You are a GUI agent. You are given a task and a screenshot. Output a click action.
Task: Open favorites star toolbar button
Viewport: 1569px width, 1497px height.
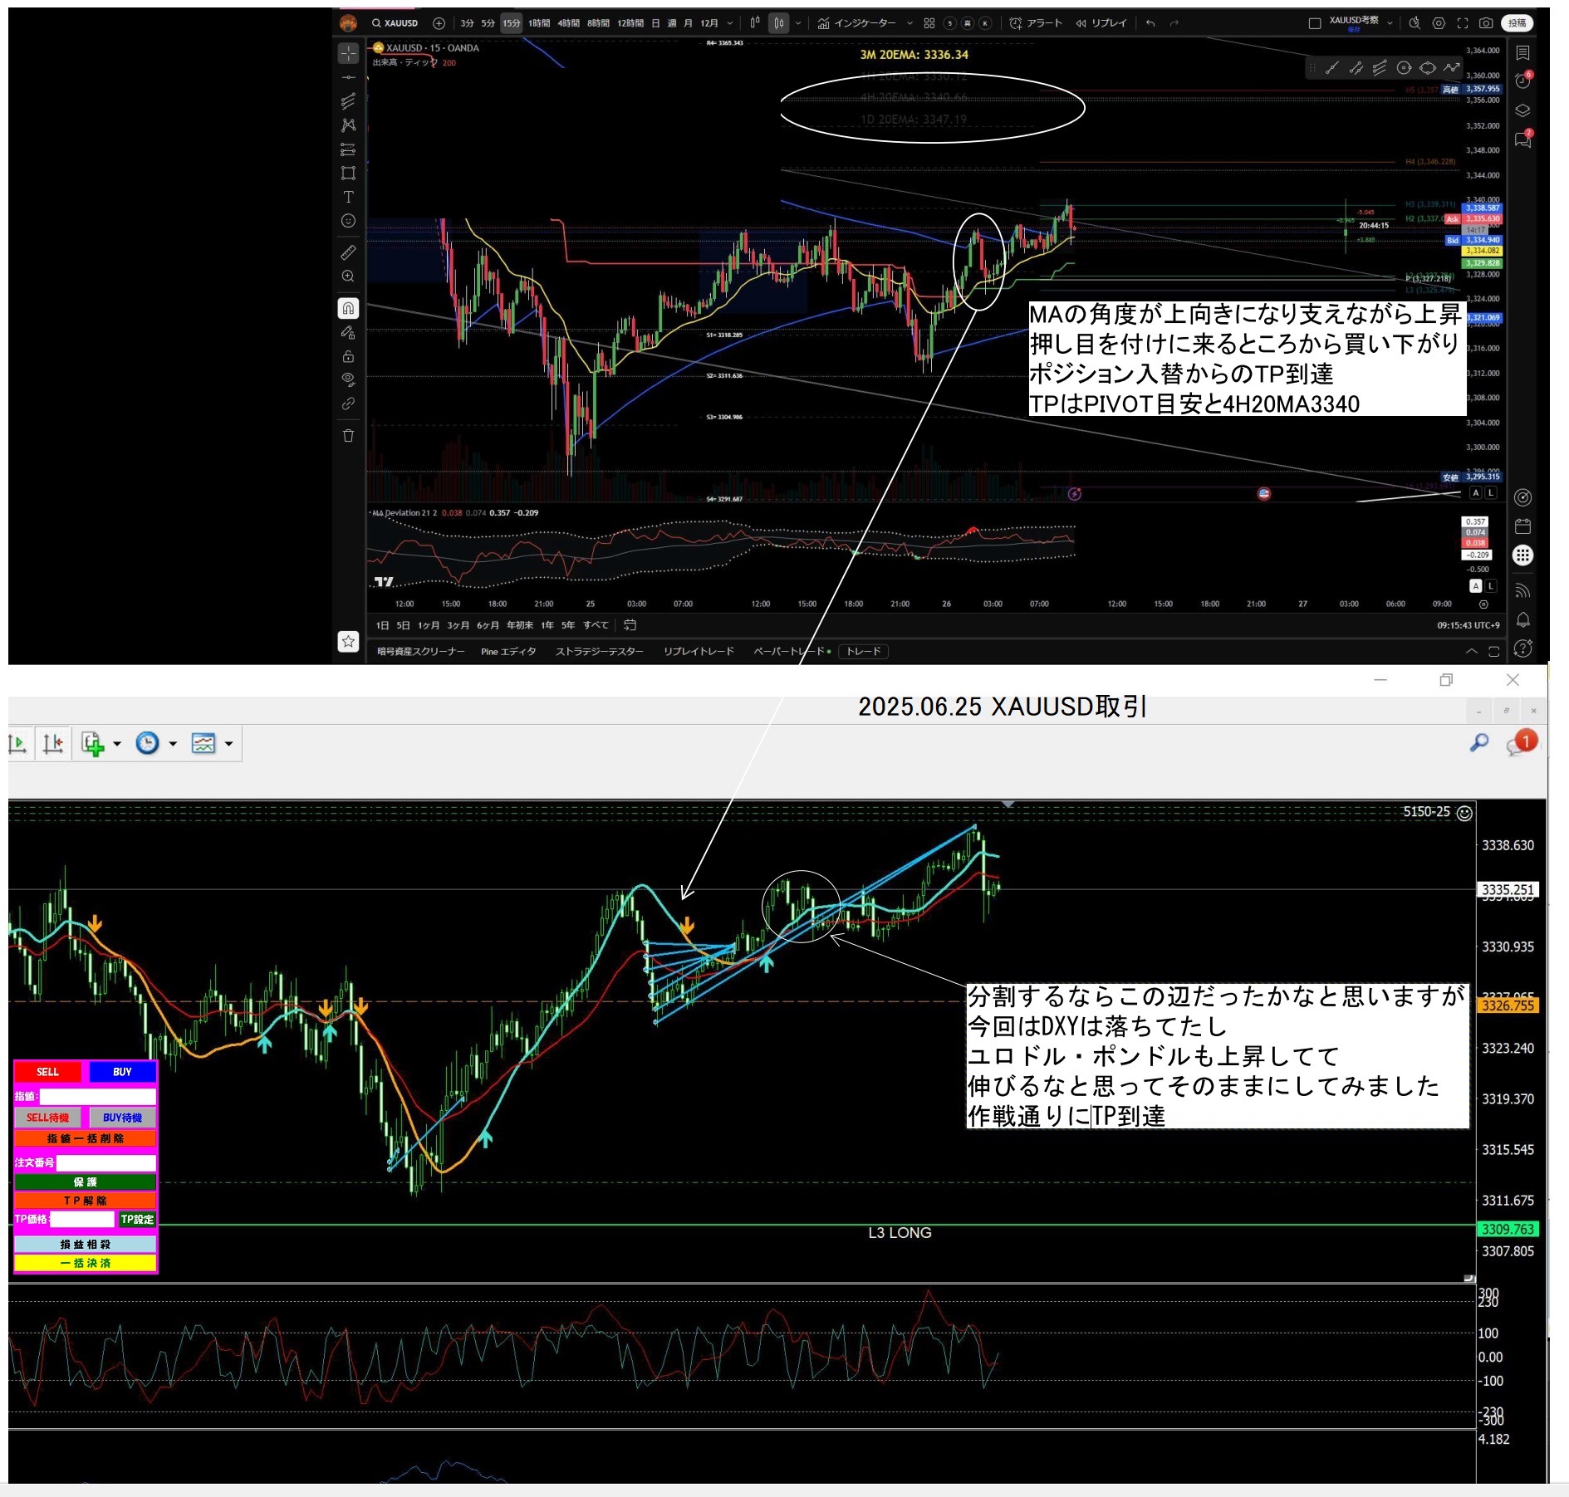[348, 641]
